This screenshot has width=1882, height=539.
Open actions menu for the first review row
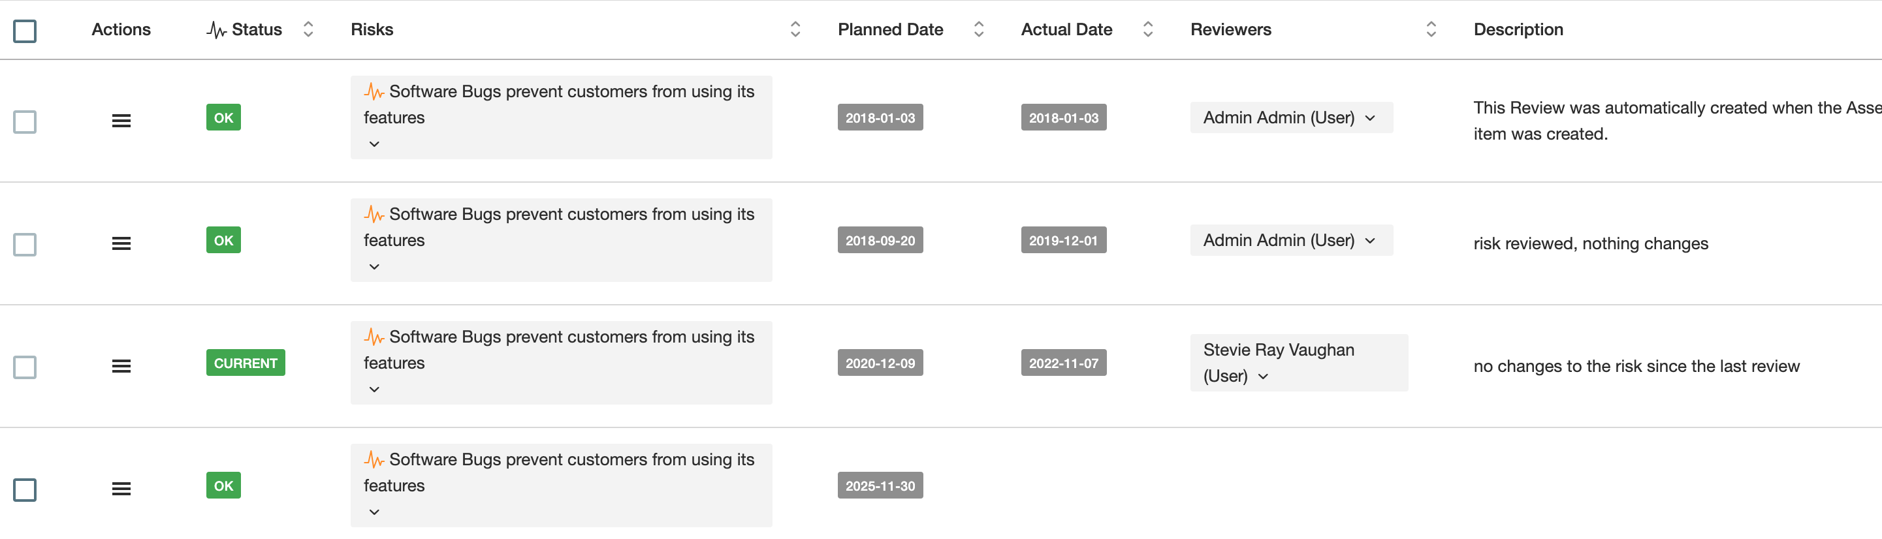point(121,121)
